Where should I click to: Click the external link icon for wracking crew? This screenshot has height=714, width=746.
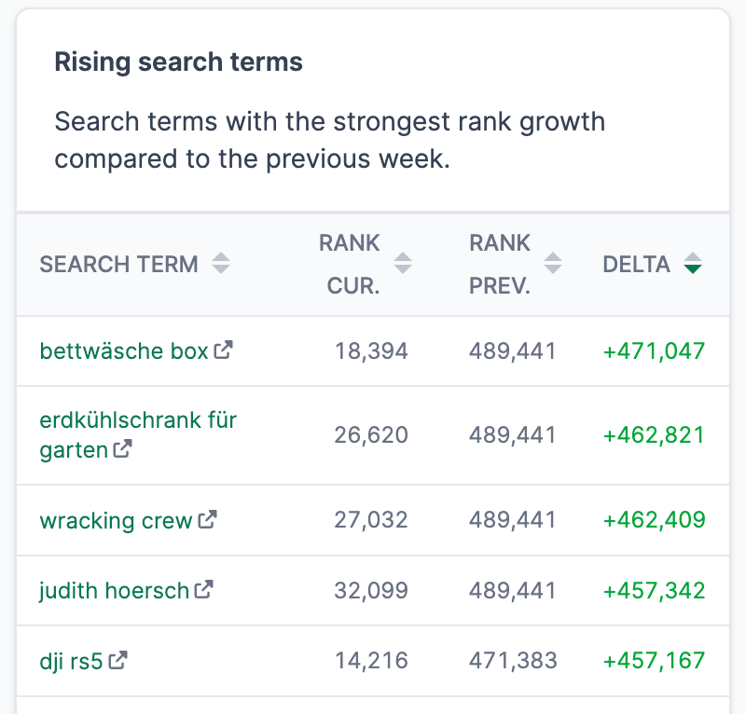[210, 519]
